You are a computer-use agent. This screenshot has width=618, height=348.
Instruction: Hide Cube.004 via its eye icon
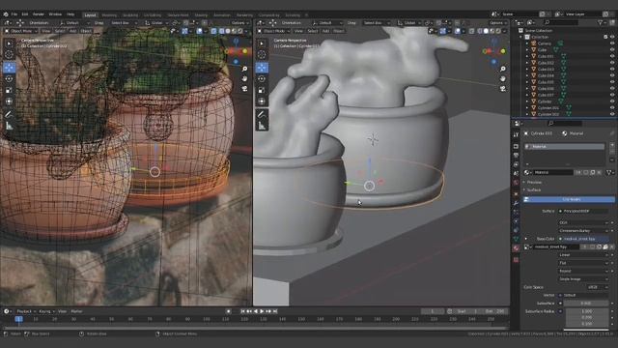coord(612,75)
